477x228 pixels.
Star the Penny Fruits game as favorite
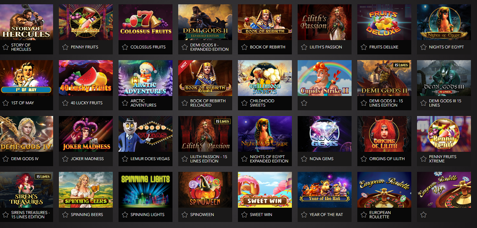(65, 47)
